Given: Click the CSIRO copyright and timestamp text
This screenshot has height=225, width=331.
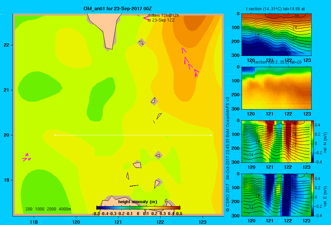Looking at the screenshot, I should tap(228, 154).
